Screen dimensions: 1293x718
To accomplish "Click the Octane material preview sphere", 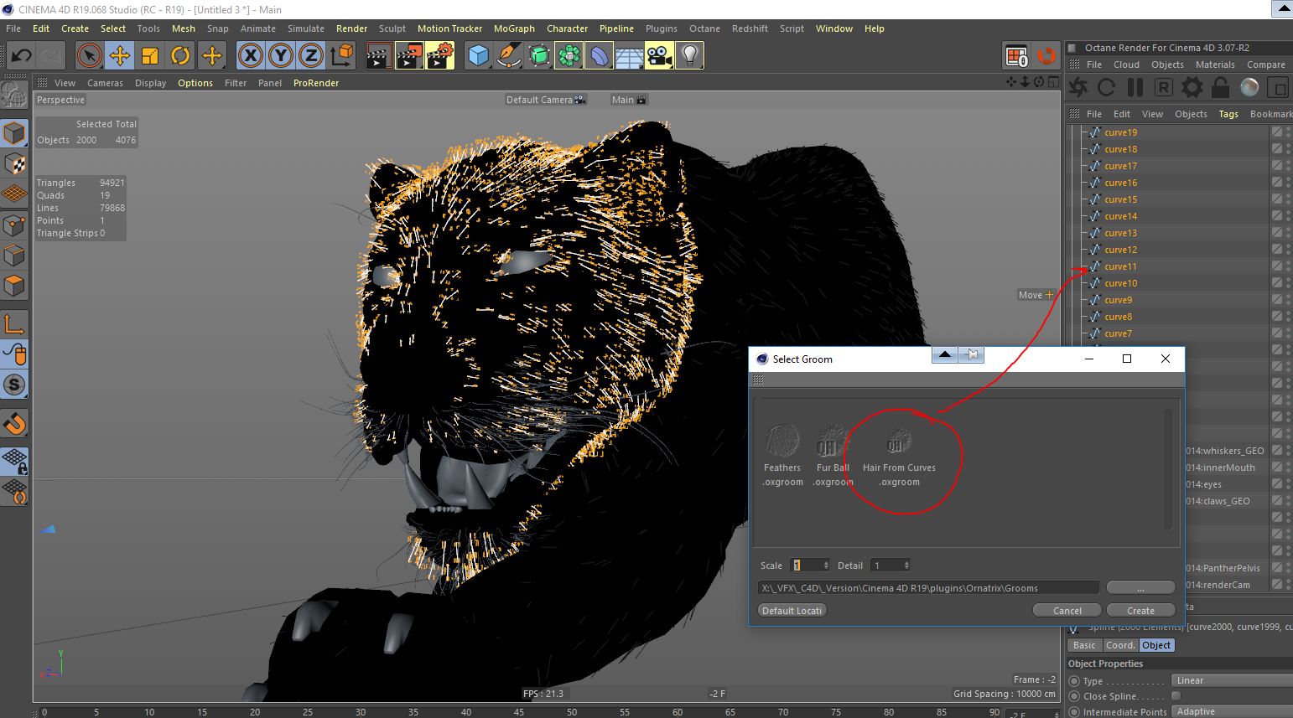I will click(1249, 87).
